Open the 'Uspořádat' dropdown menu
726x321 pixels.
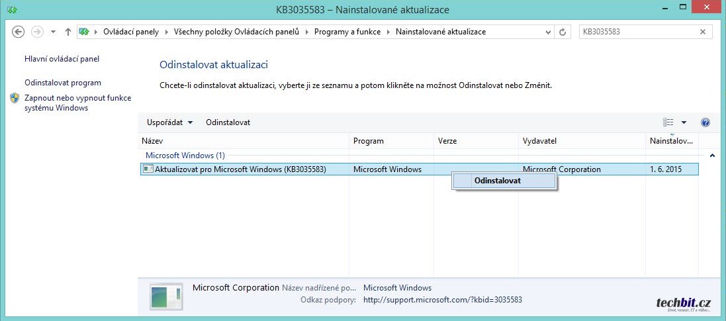(170, 122)
